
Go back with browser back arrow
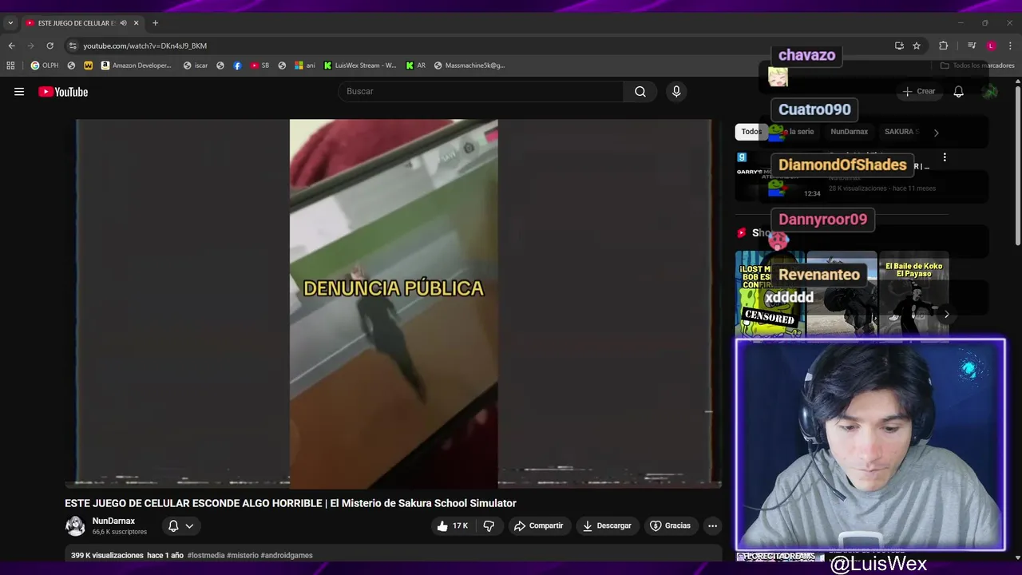pos(11,46)
